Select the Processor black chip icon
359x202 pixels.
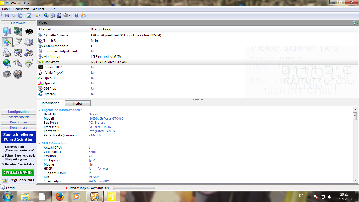coord(29,31)
